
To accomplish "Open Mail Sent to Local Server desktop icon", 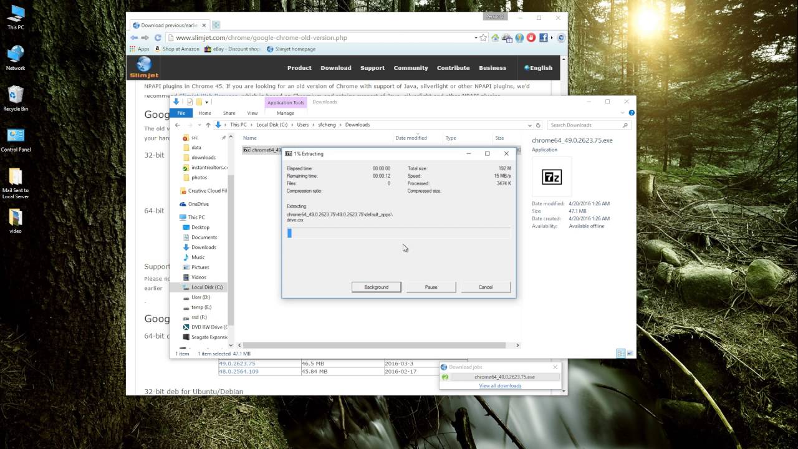I will pos(16,184).
